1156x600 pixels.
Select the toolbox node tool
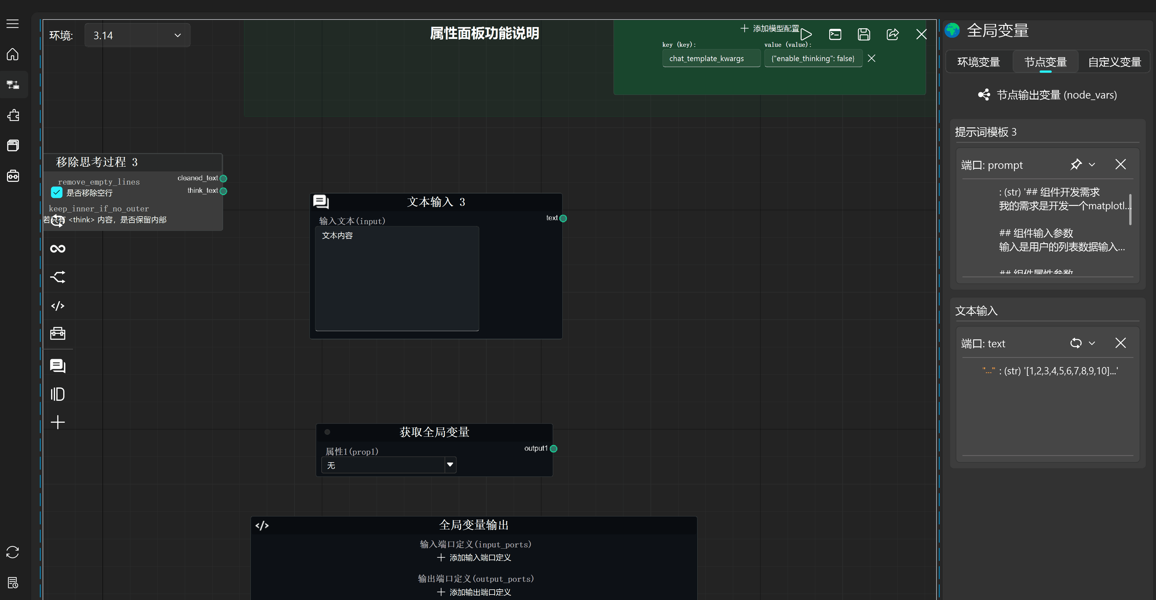(58, 333)
